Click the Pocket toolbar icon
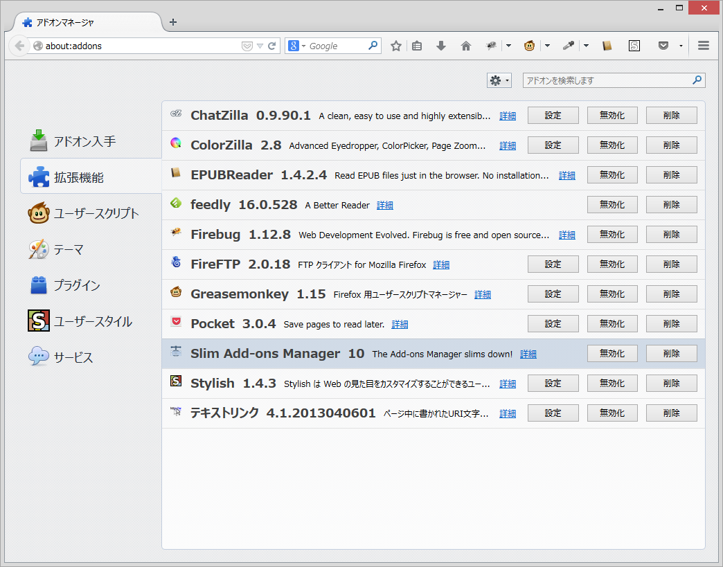This screenshot has width=723, height=567. 663,46
